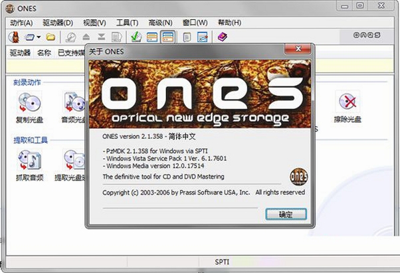Minimize the ONES main window
The height and width of the screenshot is (273, 400).
point(345,6)
